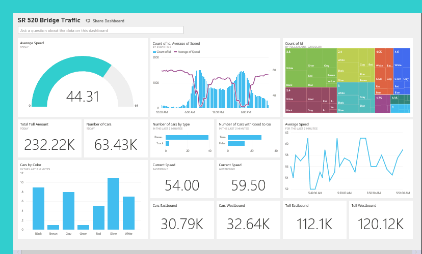Click the Green bar in Cars by Color
Image resolution: width=422 pixels, height=254 pixels.
83,227
